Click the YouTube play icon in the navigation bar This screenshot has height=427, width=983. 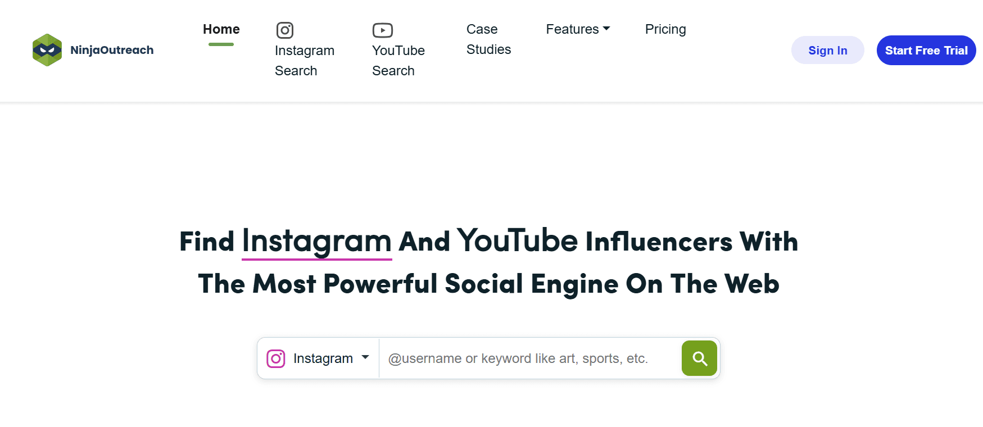click(x=383, y=30)
